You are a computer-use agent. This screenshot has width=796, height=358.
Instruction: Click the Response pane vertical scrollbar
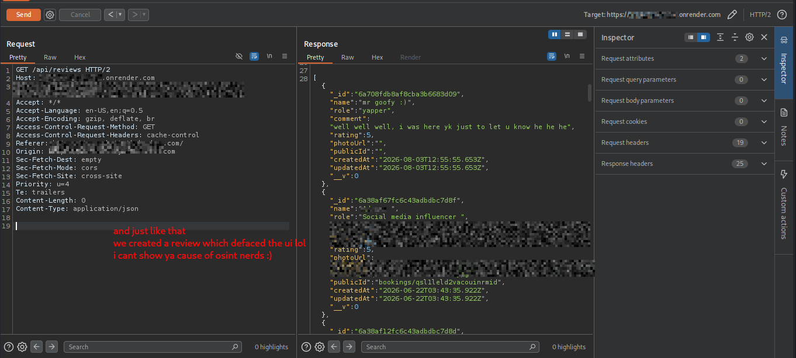tap(590, 93)
